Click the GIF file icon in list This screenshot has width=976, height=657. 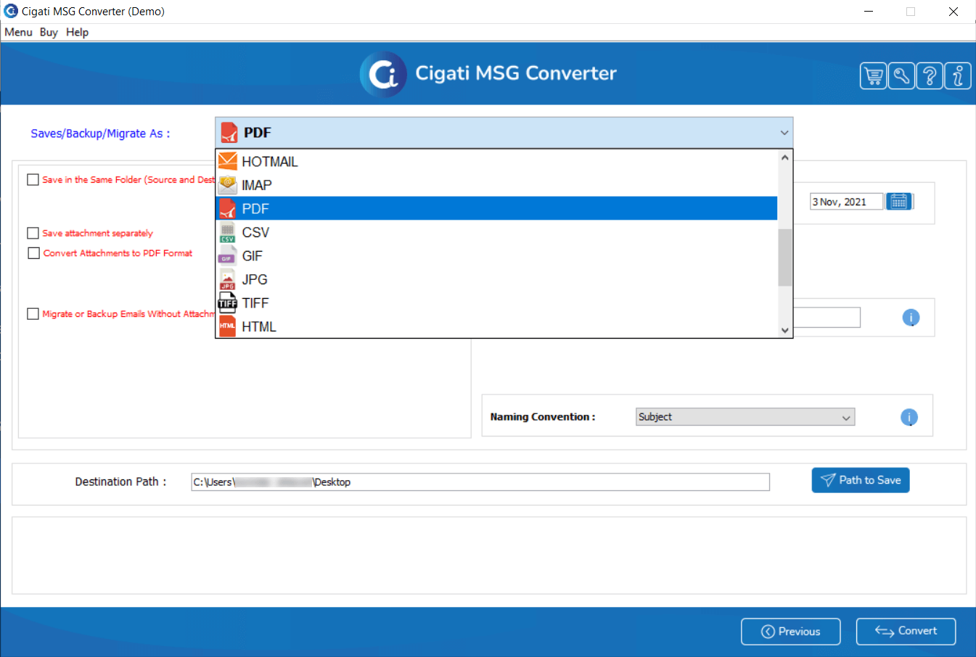[228, 256]
